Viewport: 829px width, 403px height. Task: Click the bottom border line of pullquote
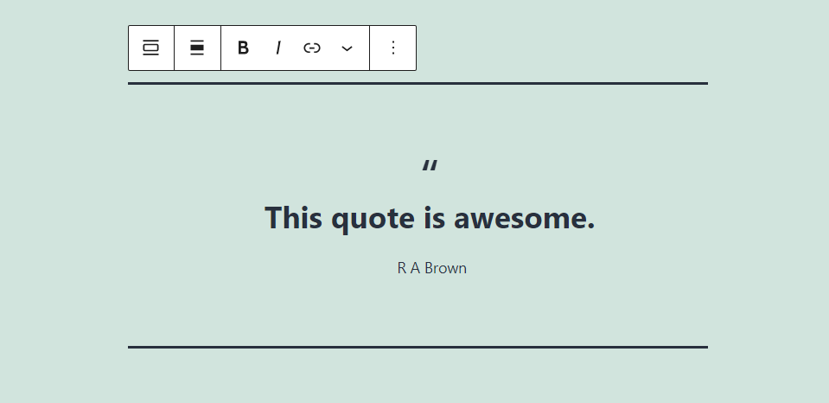click(418, 348)
